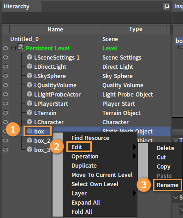Viewport: 183px width, 218px height.
Task: Toggle visibility of LQualityVolume
Action: click(6, 85)
